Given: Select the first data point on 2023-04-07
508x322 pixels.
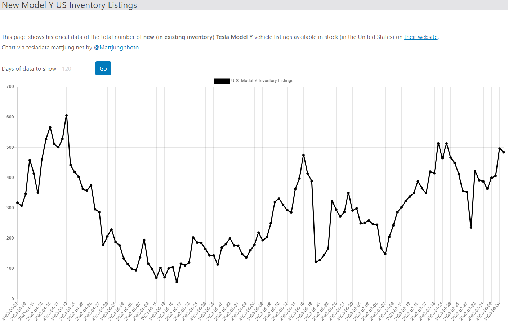Looking at the screenshot, I should click(18, 203).
